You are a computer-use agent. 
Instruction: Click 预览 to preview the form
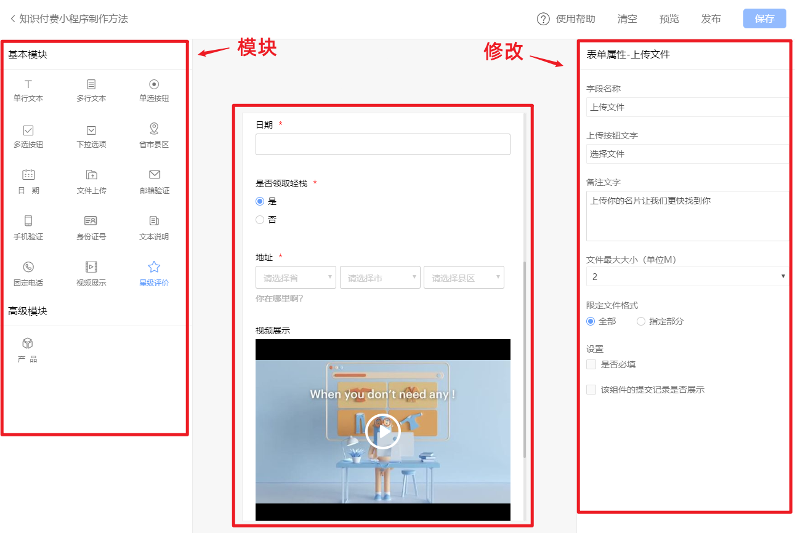669,19
